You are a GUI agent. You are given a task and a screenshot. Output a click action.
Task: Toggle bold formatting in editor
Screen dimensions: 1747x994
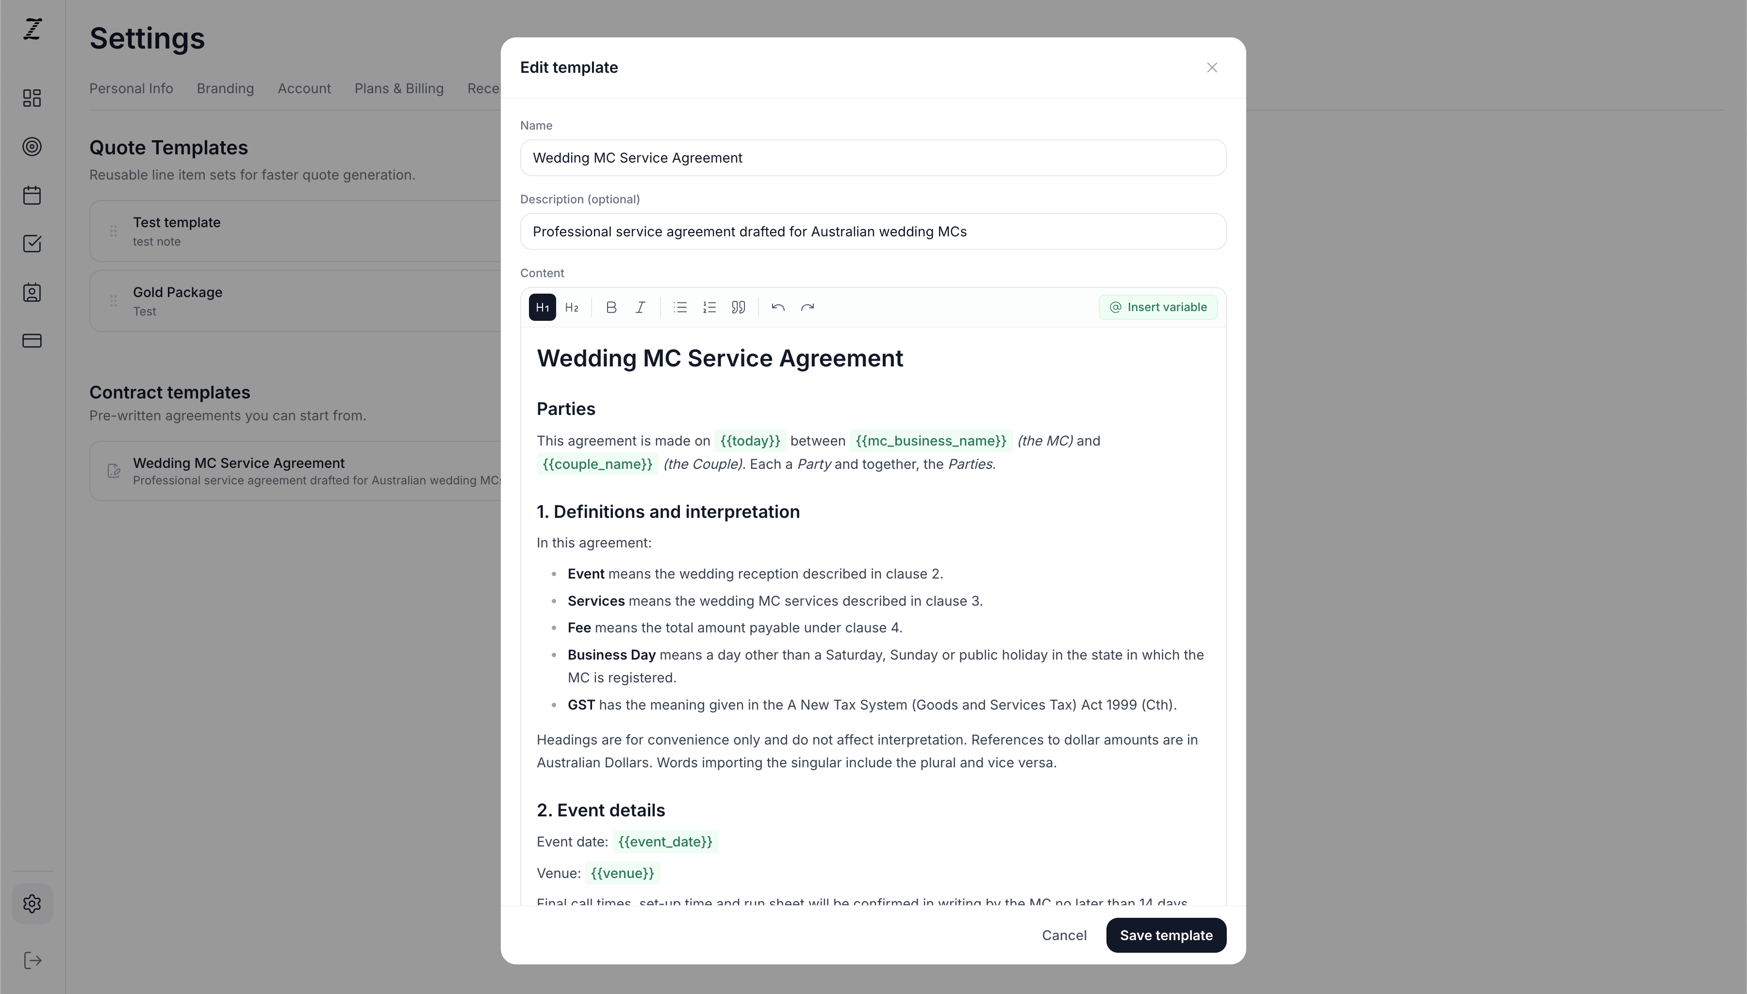point(611,307)
